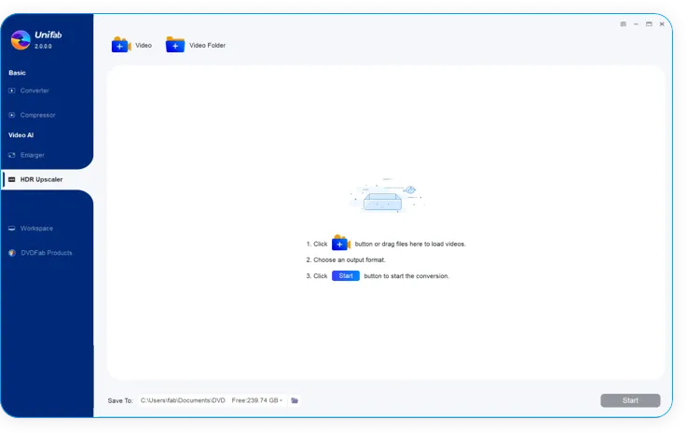
Task: Click the Video Folder label
Action: 207,45
